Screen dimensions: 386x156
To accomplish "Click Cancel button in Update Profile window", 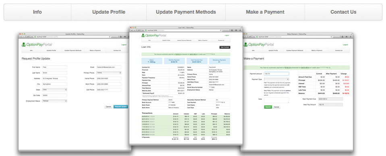I will 108,107.
